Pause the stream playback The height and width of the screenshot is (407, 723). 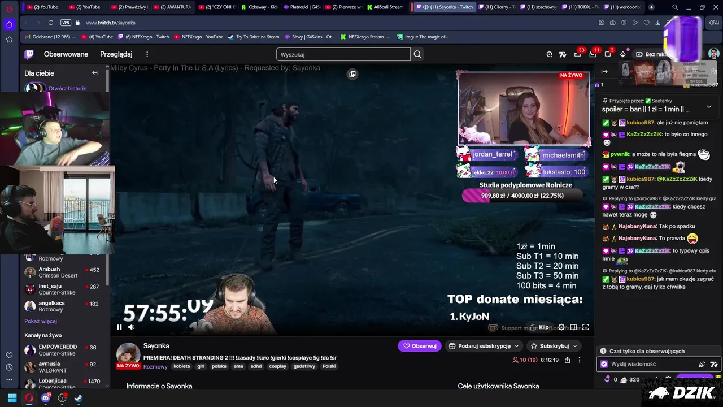119,327
